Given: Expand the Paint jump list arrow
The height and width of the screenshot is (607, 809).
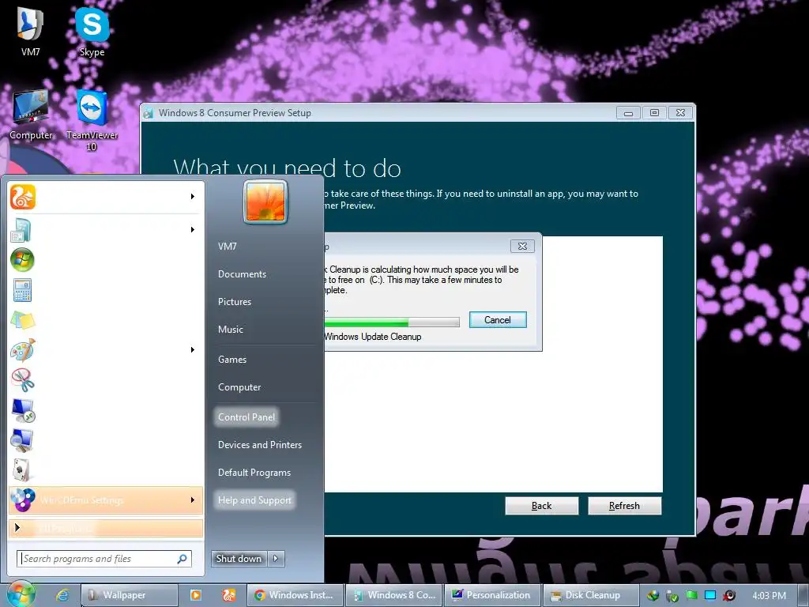Looking at the screenshot, I should pyautogui.click(x=193, y=350).
